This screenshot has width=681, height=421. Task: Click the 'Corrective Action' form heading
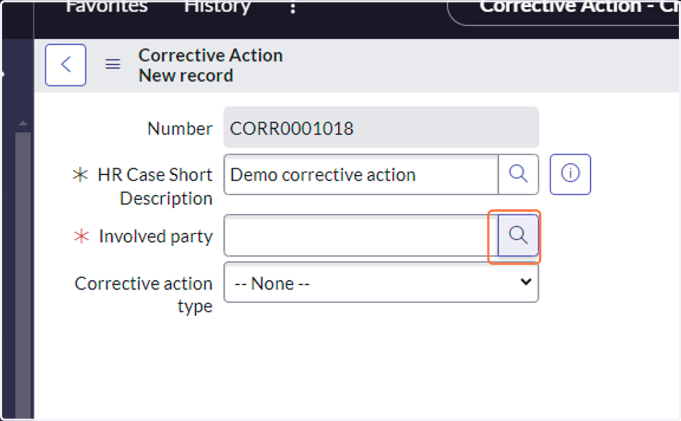click(211, 56)
